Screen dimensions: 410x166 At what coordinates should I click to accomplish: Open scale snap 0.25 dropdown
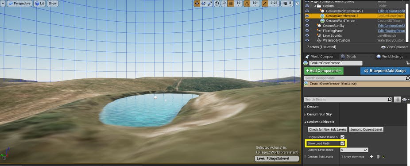click(274, 4)
